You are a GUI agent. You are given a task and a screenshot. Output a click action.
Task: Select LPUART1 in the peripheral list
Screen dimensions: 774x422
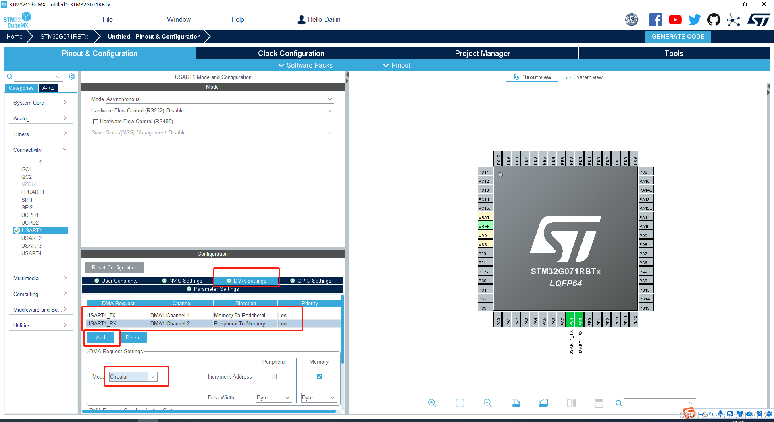click(33, 192)
